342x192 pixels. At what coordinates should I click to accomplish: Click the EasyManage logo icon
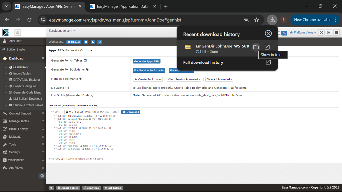point(6,32)
